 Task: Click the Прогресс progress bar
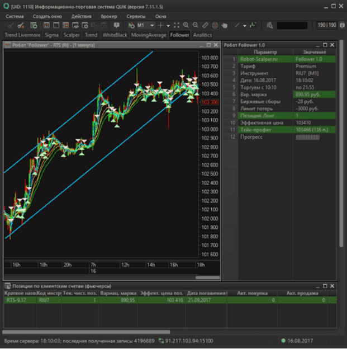[308, 138]
